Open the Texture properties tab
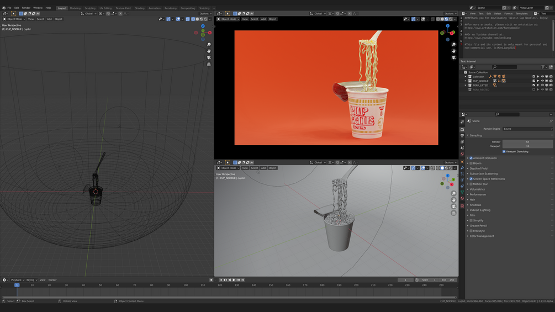 coord(462,206)
